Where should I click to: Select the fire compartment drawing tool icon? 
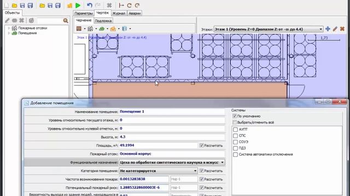pos(90,28)
